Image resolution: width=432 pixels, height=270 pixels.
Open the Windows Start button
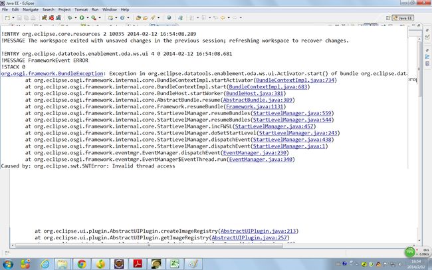pyautogui.click(x=7, y=264)
